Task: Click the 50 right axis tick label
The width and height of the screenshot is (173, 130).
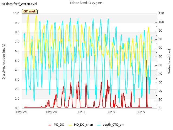Action: click(x=160, y=65)
